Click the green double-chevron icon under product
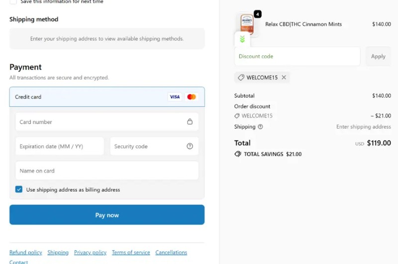Image resolution: width=398 pixels, height=264 pixels. (x=242, y=39)
